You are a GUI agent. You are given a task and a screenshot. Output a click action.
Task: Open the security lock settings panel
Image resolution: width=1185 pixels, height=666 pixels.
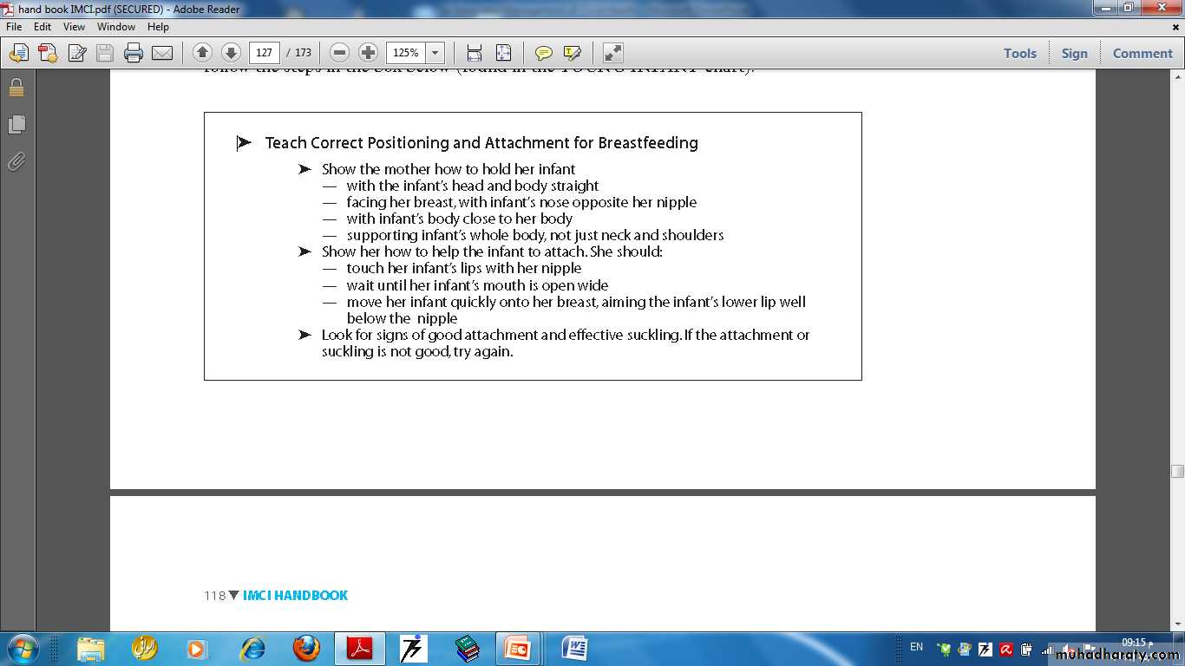point(16,88)
